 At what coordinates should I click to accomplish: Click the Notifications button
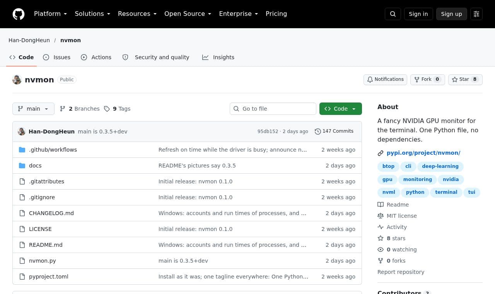[x=385, y=79]
